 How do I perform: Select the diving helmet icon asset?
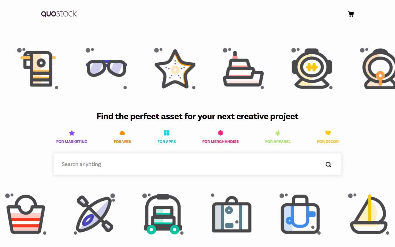pos(312,68)
